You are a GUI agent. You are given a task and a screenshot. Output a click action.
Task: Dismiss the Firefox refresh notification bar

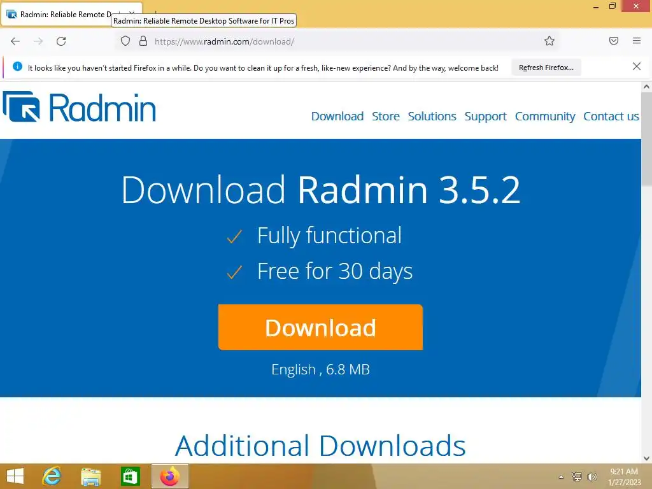click(x=636, y=66)
